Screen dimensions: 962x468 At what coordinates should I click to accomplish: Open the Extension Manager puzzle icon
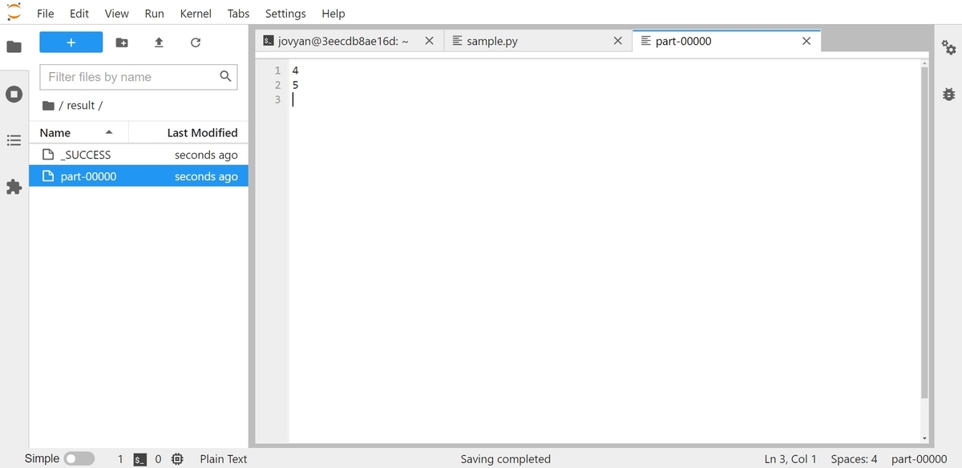point(14,187)
